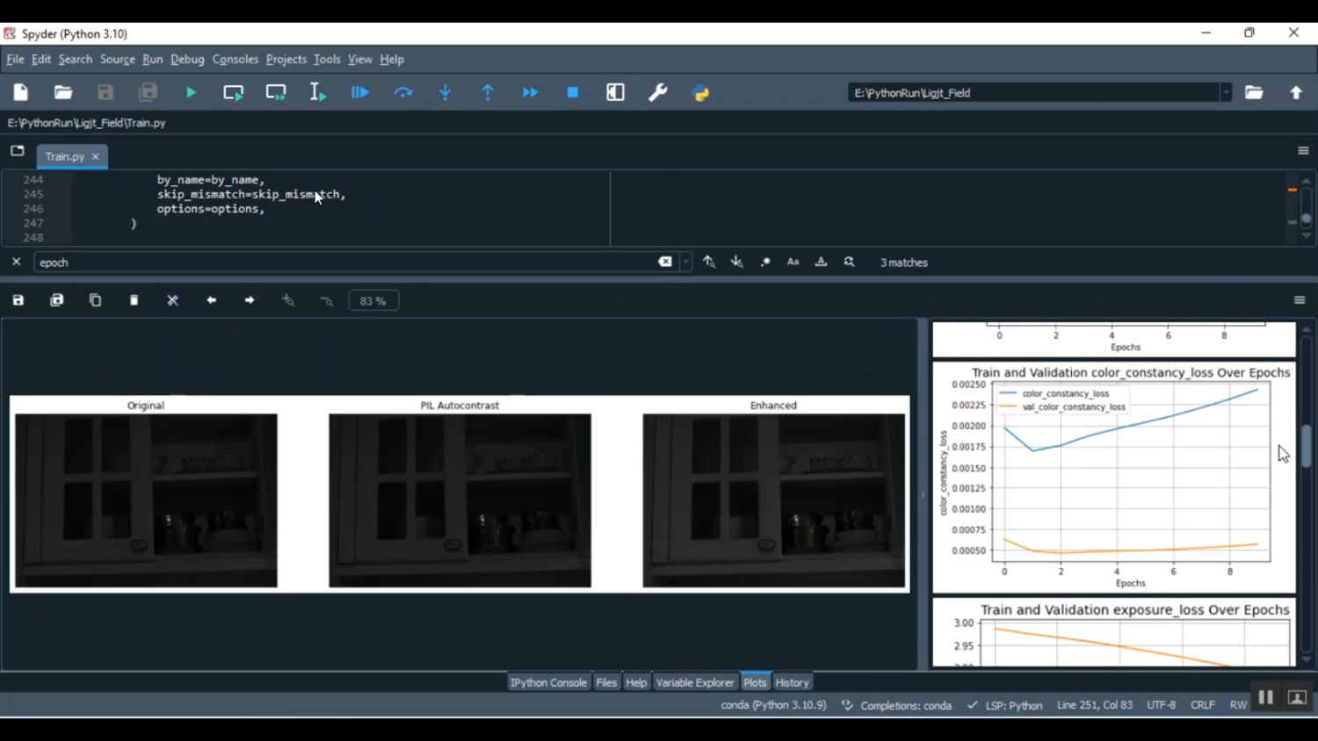The width and height of the screenshot is (1318, 741).
Task: Select the color_constancy_loss plot thumbnail
Action: (1113, 478)
